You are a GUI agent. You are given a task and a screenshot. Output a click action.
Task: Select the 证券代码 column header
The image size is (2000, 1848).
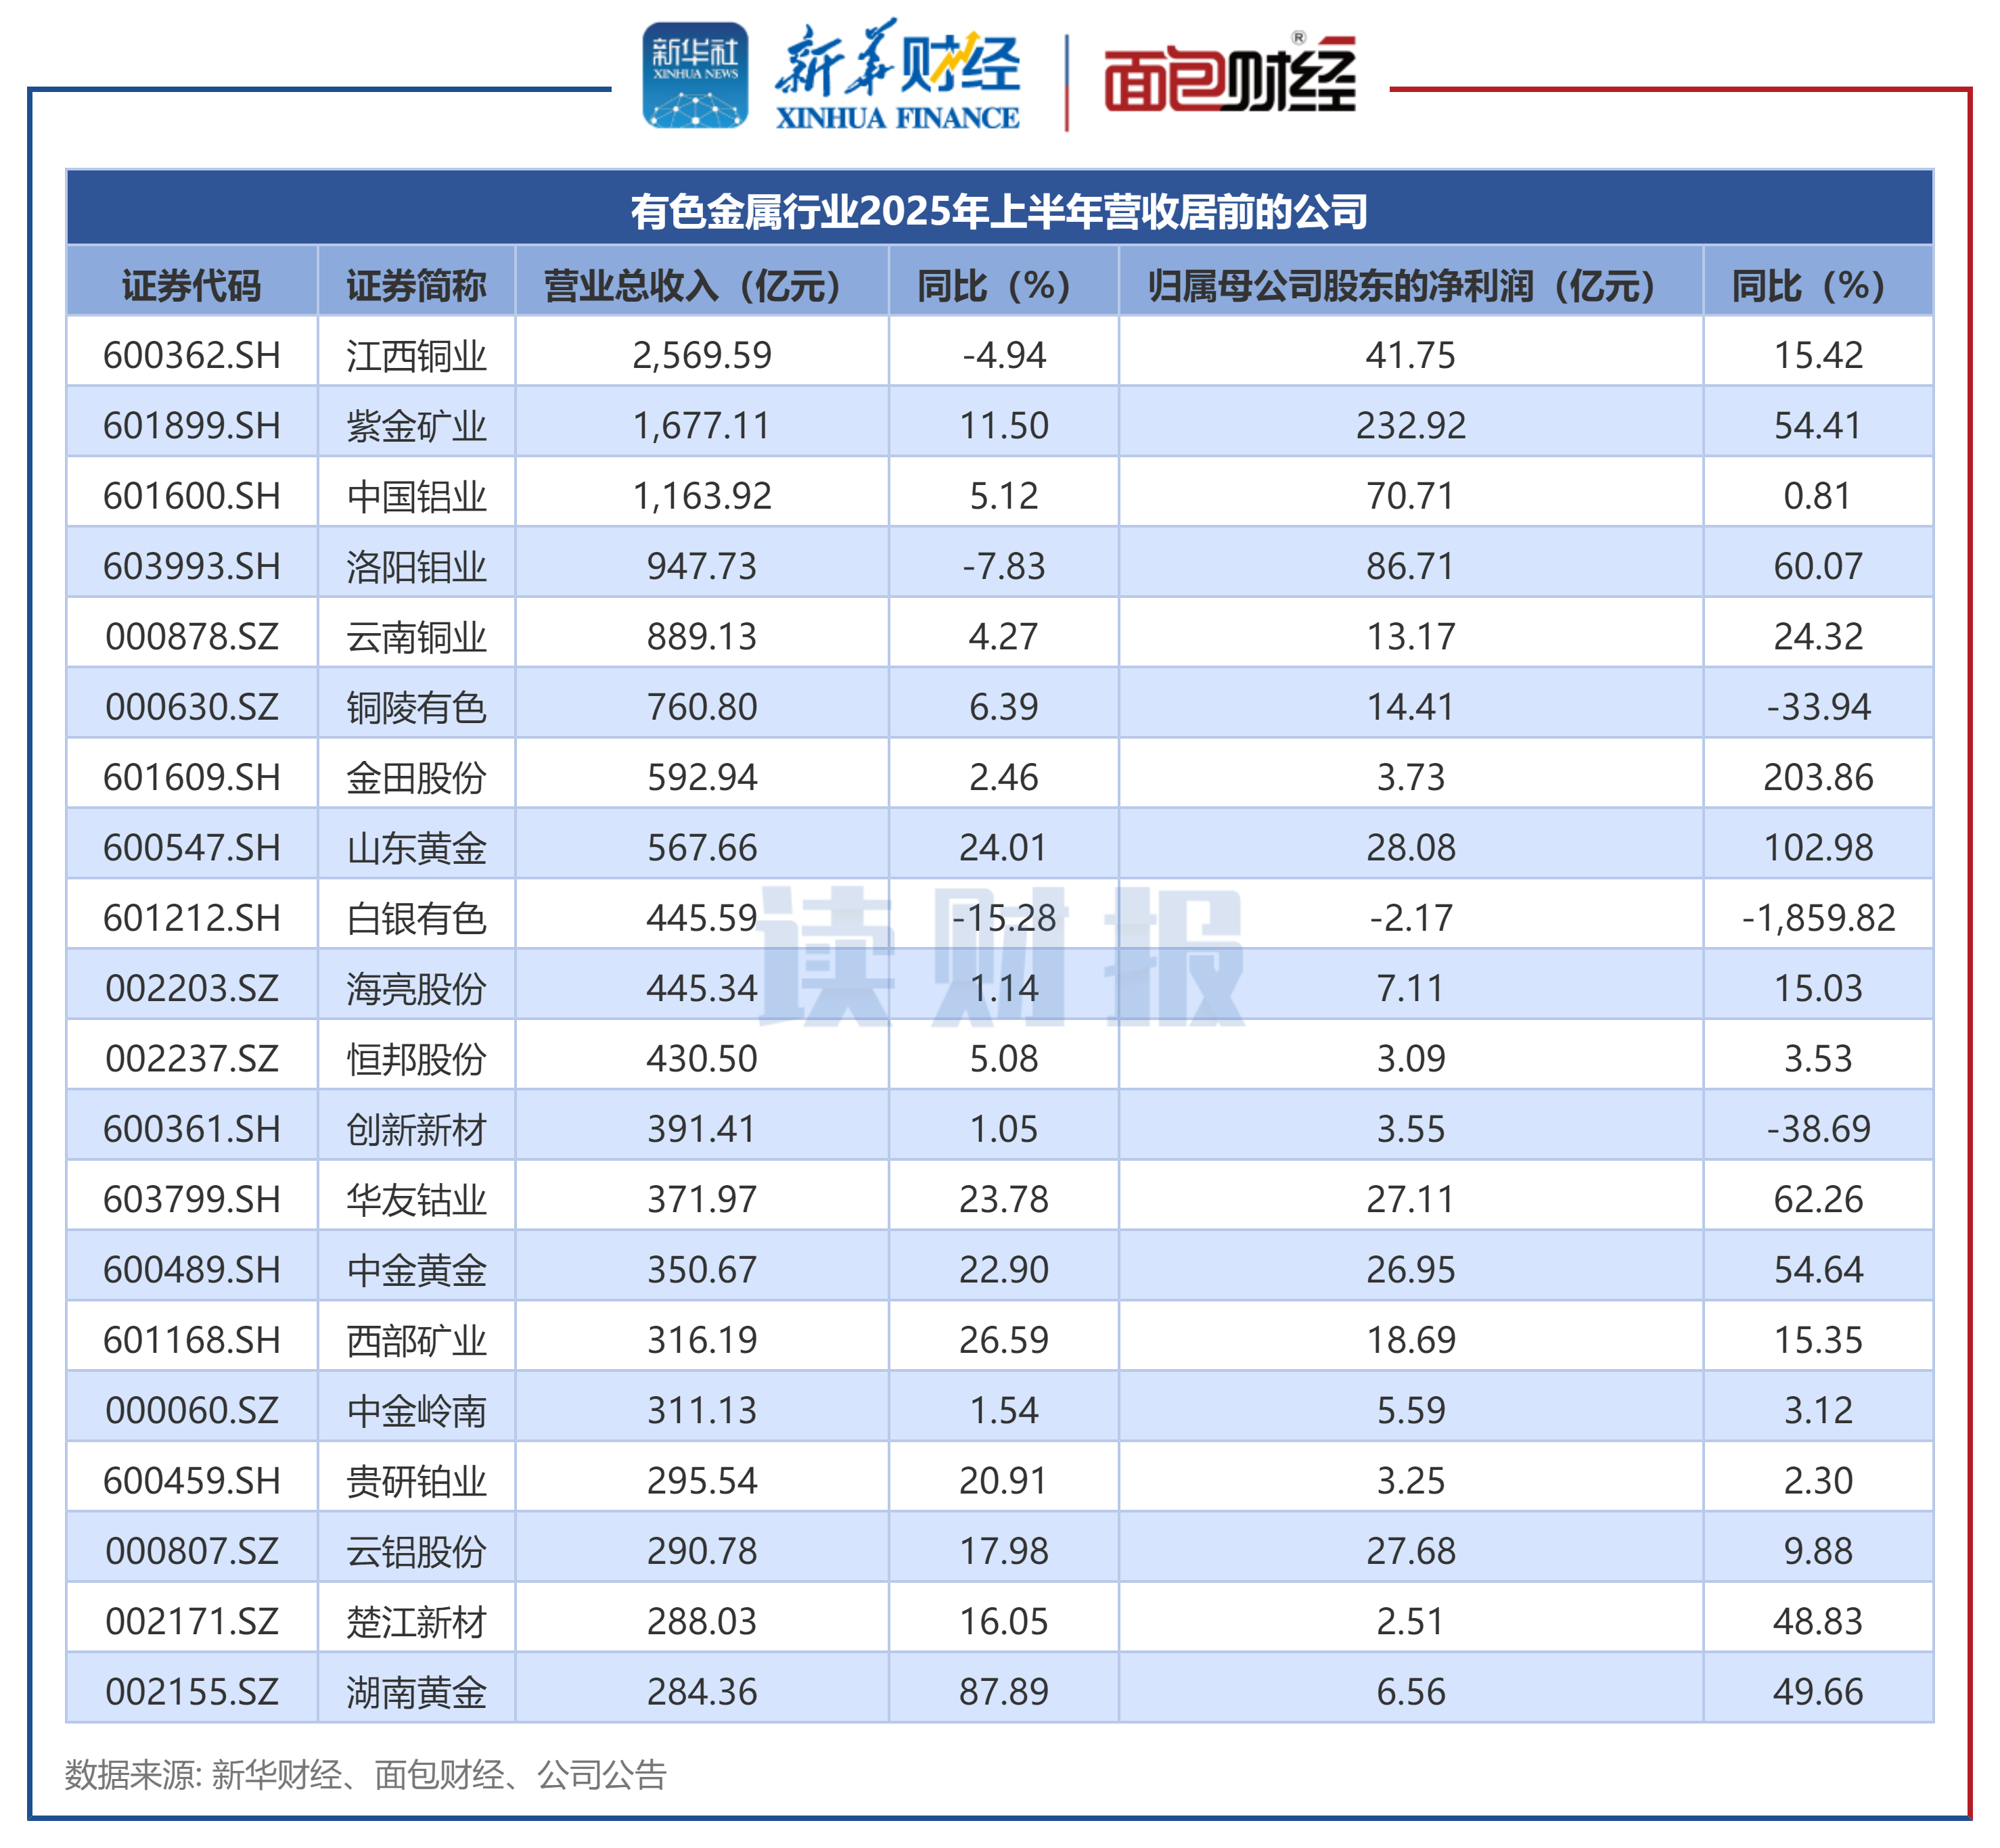pos(191,286)
